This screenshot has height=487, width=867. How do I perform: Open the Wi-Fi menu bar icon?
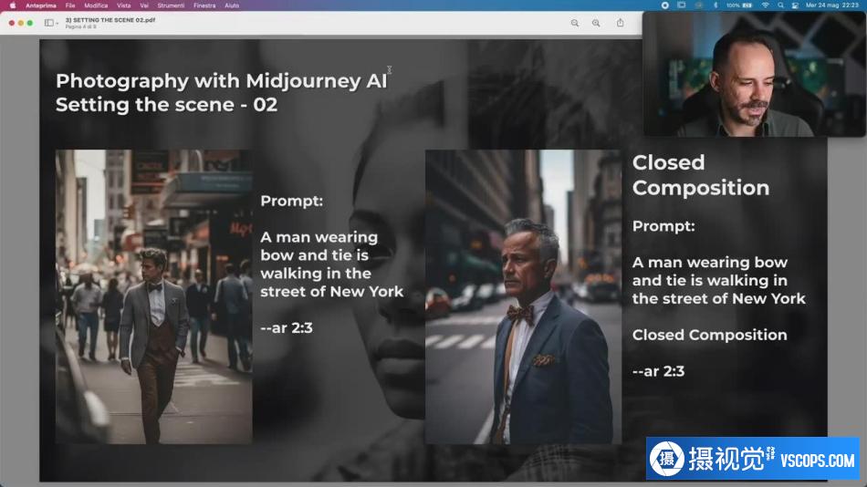(766, 5)
